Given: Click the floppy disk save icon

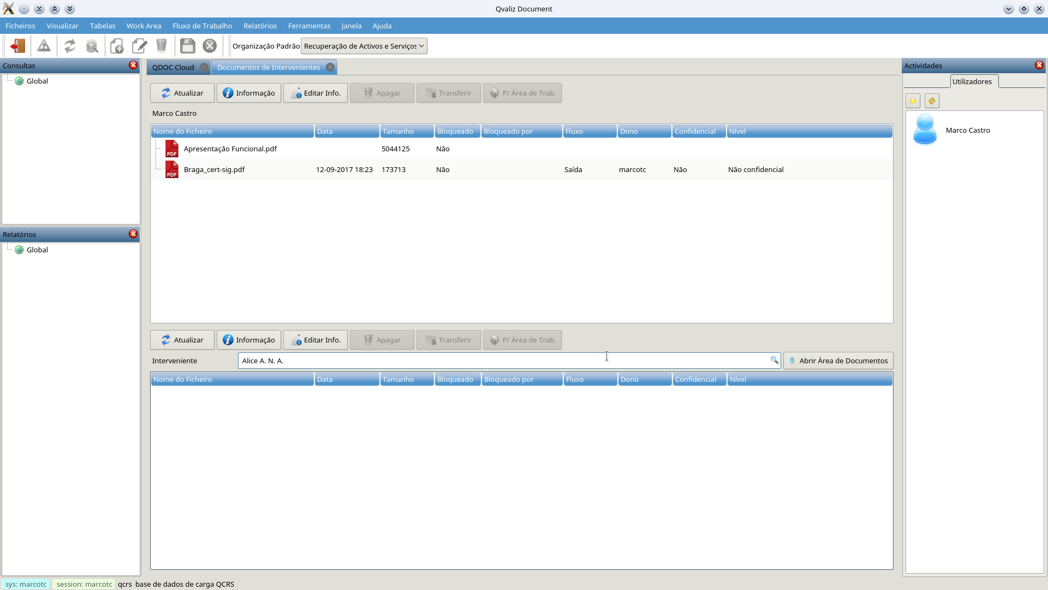Looking at the screenshot, I should 188,46.
